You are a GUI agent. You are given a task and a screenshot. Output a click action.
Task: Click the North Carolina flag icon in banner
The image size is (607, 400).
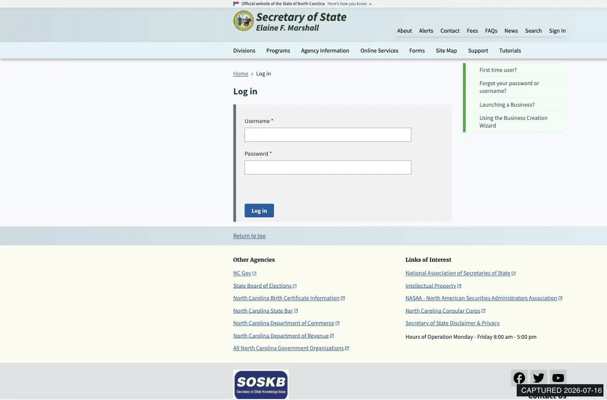[x=236, y=4]
